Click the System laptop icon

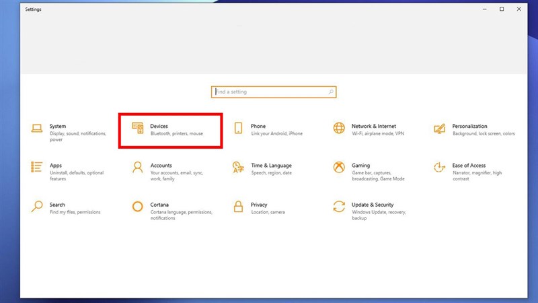(x=37, y=129)
